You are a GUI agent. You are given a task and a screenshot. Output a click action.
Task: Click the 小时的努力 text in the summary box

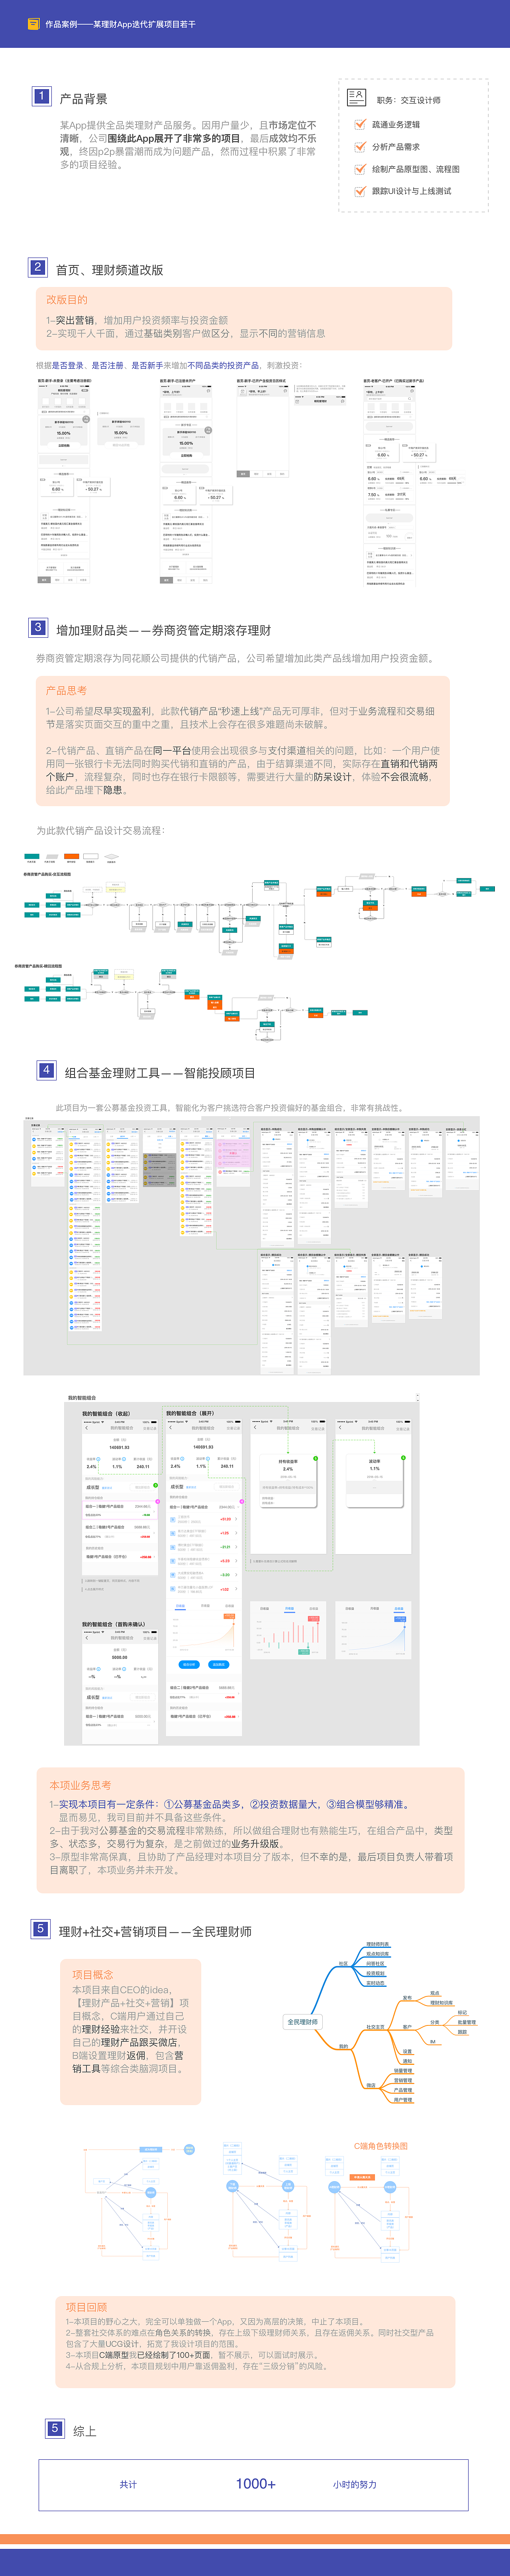[355, 2484]
